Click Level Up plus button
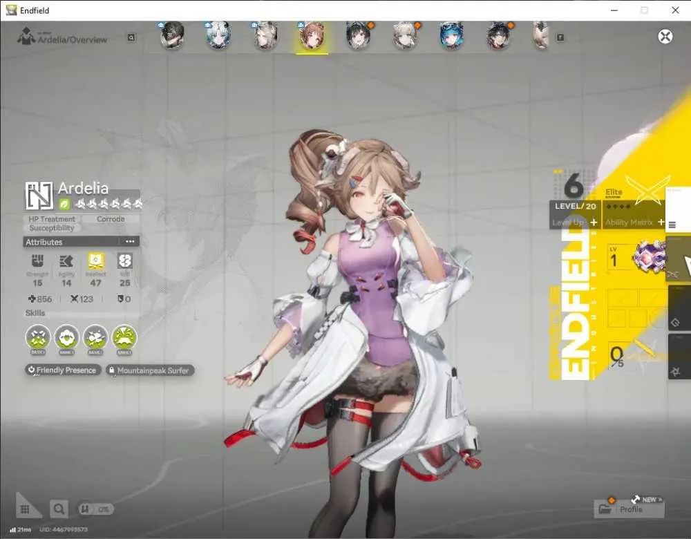This screenshot has height=539, width=691. (x=594, y=223)
